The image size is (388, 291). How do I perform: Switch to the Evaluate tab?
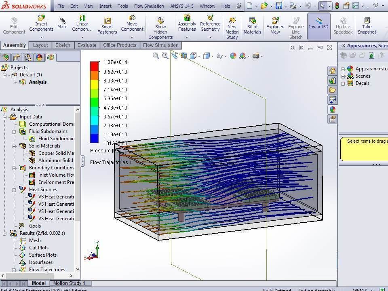[87, 45]
